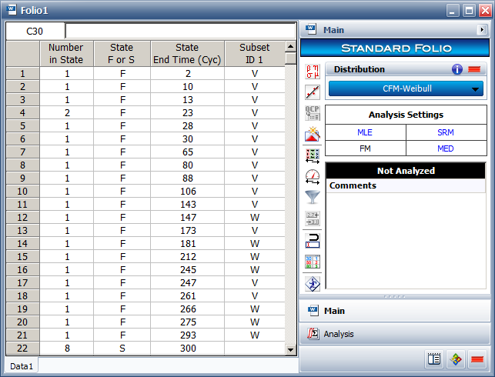The image size is (495, 377).
Task: Click the funnel filter icon
Action: click(313, 198)
